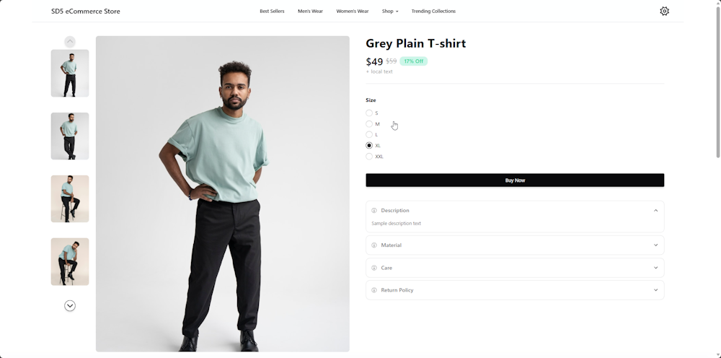Click the Buy Now button

(515, 180)
